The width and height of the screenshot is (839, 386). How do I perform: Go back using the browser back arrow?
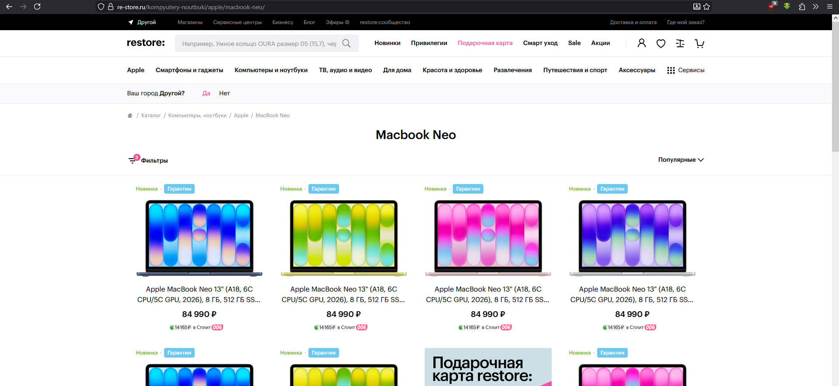9,7
